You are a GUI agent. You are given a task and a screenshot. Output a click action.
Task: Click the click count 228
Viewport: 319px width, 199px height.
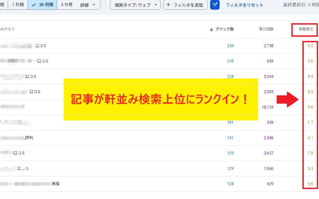230,76
